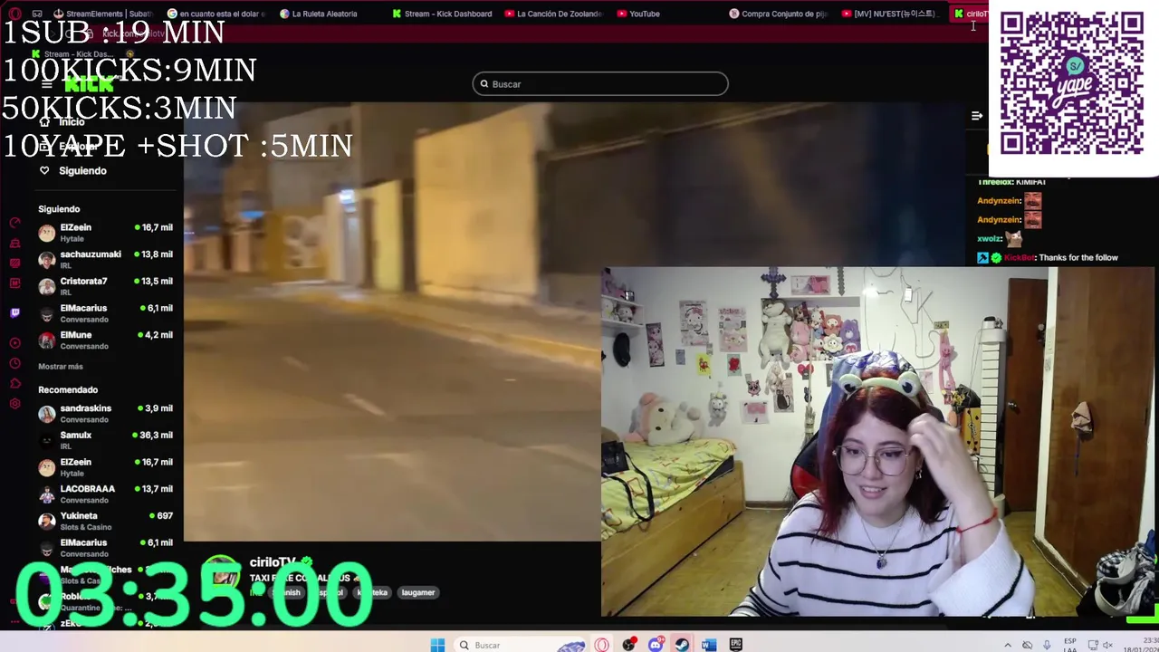The width and height of the screenshot is (1159, 652).
Task: Click the Kick Buscar search field
Action: (x=600, y=84)
